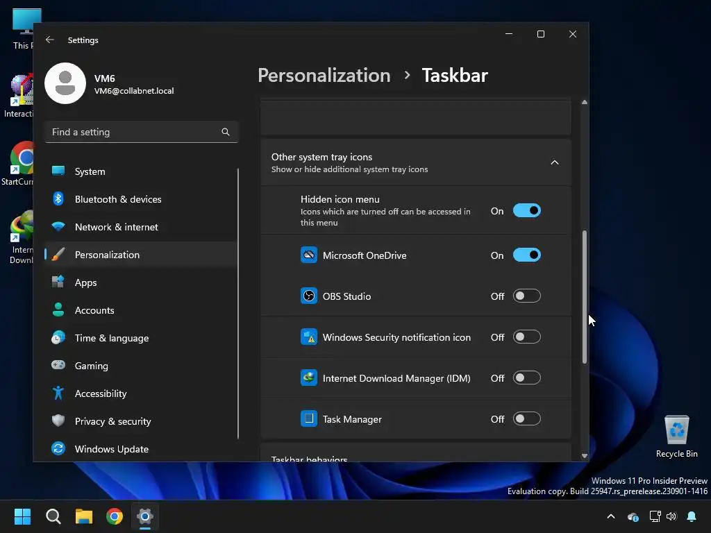
Task: Click the VM6 profile avatar
Action: click(x=65, y=83)
